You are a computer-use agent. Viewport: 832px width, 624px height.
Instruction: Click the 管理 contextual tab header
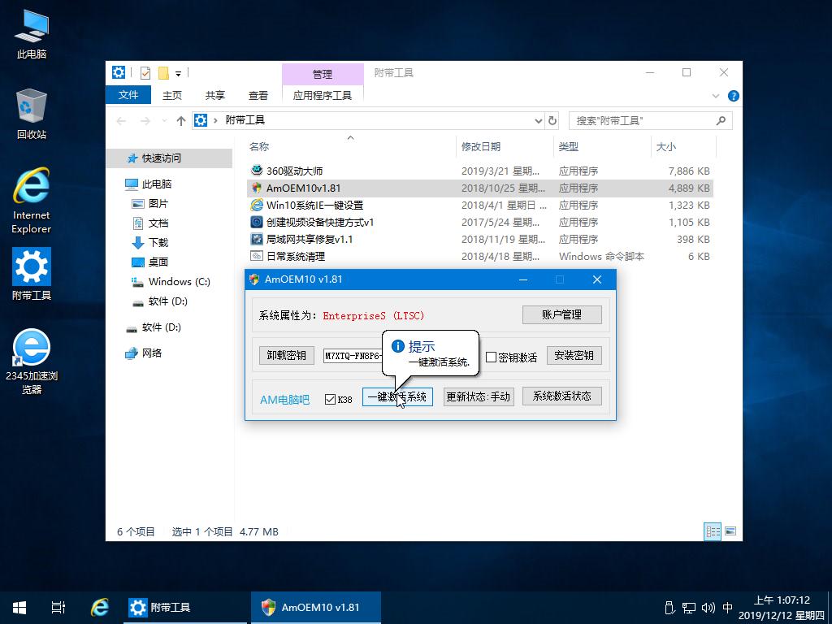coord(322,74)
